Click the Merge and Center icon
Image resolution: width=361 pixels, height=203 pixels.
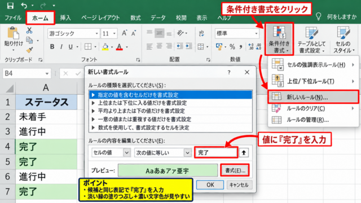[201, 47]
